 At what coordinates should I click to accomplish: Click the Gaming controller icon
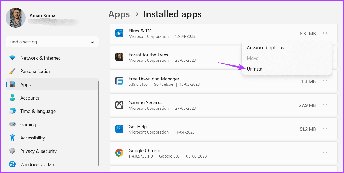pos(12,124)
